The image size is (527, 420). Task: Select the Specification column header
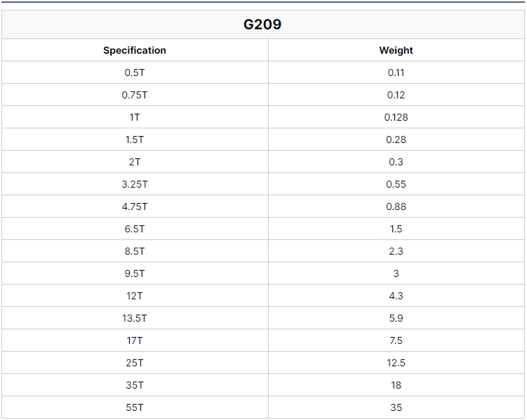pyautogui.click(x=135, y=50)
